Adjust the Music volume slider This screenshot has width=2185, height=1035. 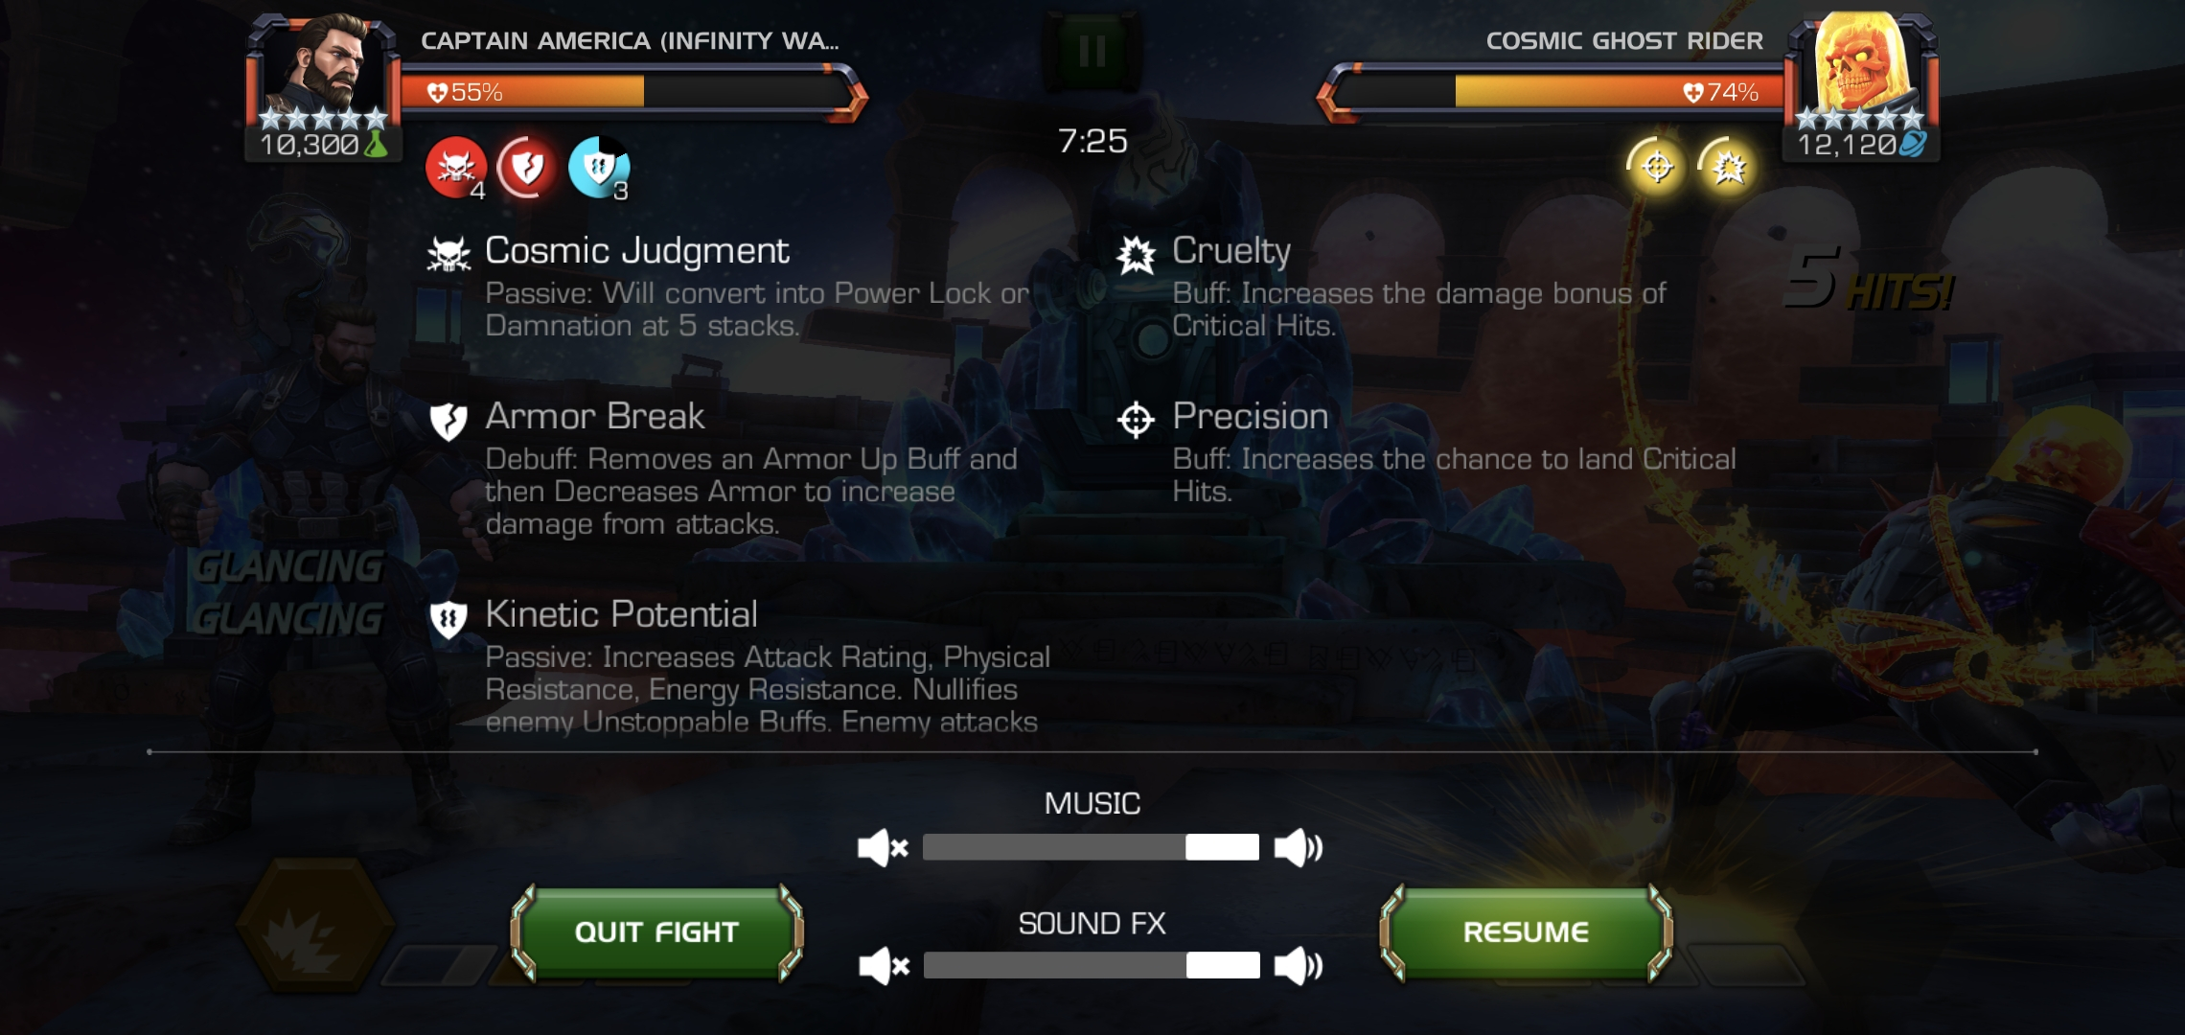[1091, 847]
